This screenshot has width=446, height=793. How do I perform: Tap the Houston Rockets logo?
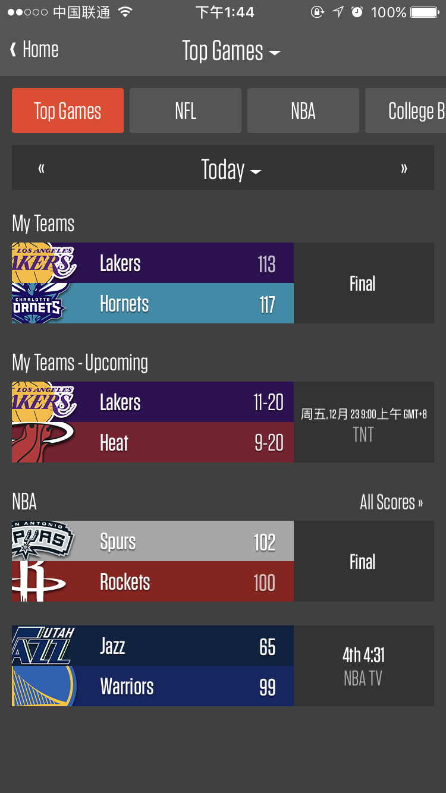point(39,581)
